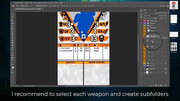Select the Lasso tool
The image size is (180, 101).
[12, 16]
